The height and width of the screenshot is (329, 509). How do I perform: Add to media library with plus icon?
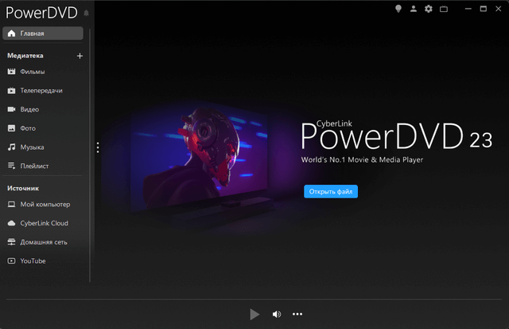coord(79,56)
